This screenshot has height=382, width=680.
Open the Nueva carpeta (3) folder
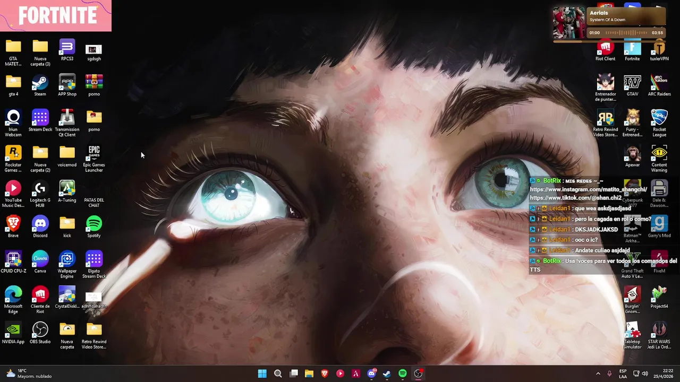pyautogui.click(x=40, y=53)
